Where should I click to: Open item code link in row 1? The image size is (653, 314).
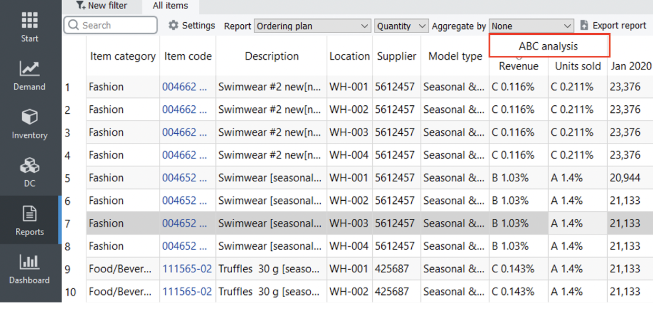(x=184, y=87)
